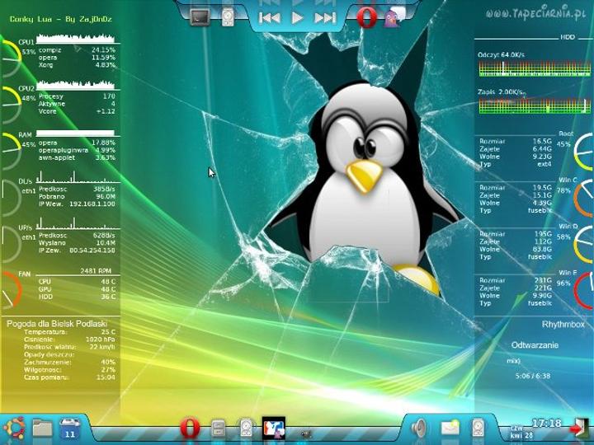594x445 pixels.
Task: Open the calendar icon showing 11
Action: click(x=69, y=429)
